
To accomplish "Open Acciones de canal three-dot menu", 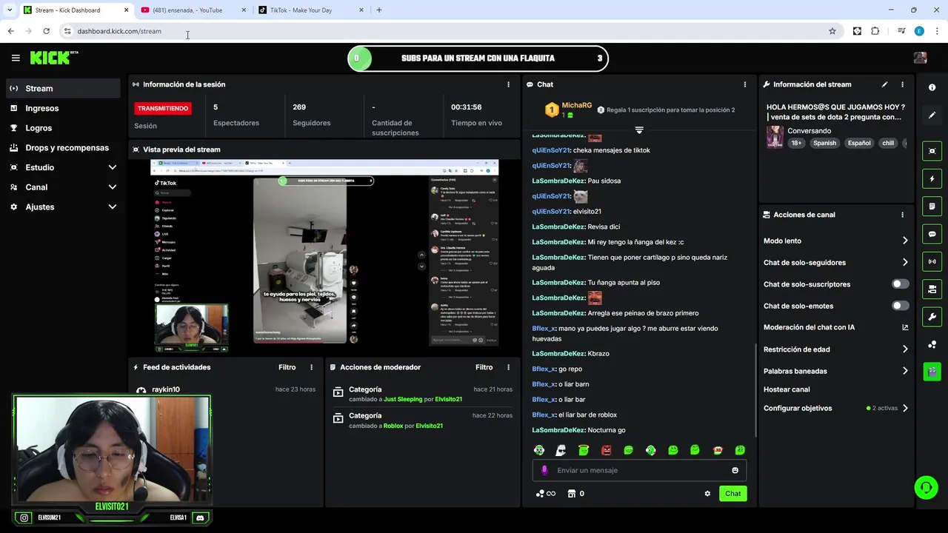I will click(x=902, y=215).
